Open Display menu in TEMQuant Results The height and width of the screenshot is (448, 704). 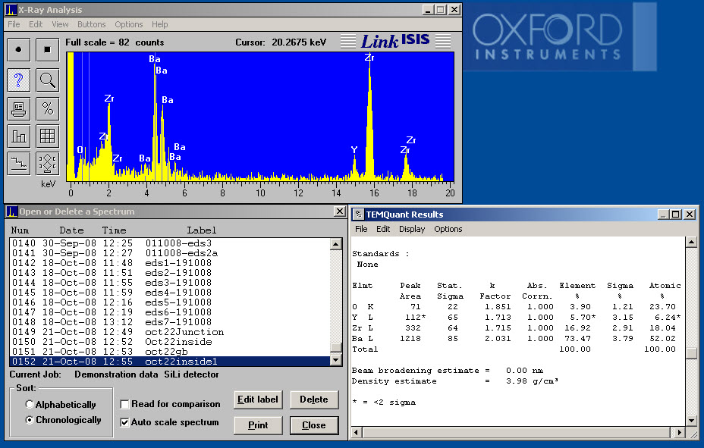(412, 229)
